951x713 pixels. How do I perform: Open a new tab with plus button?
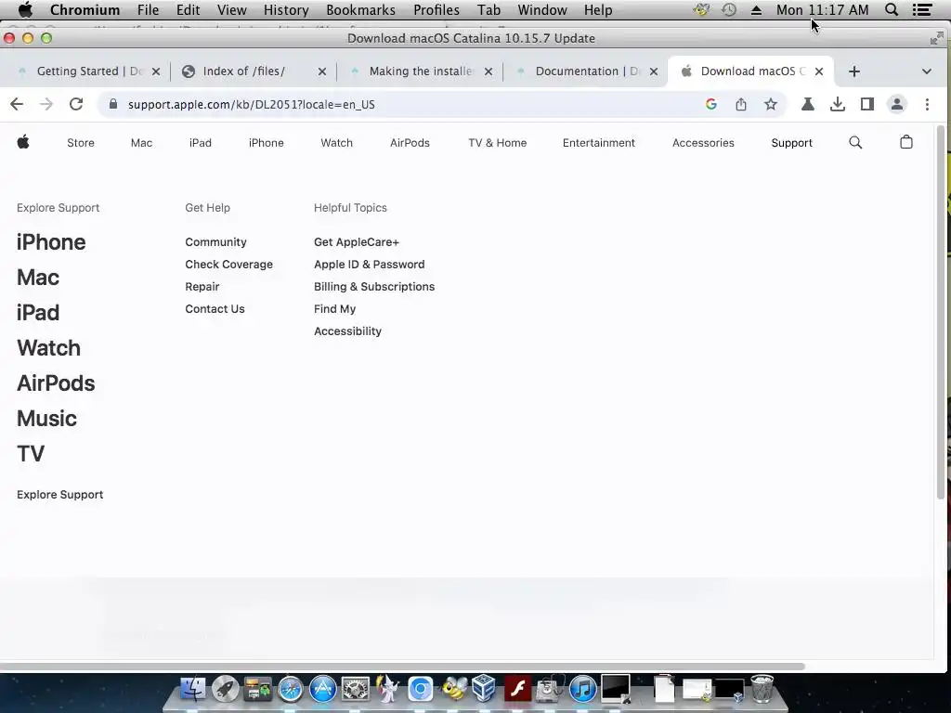click(x=854, y=71)
